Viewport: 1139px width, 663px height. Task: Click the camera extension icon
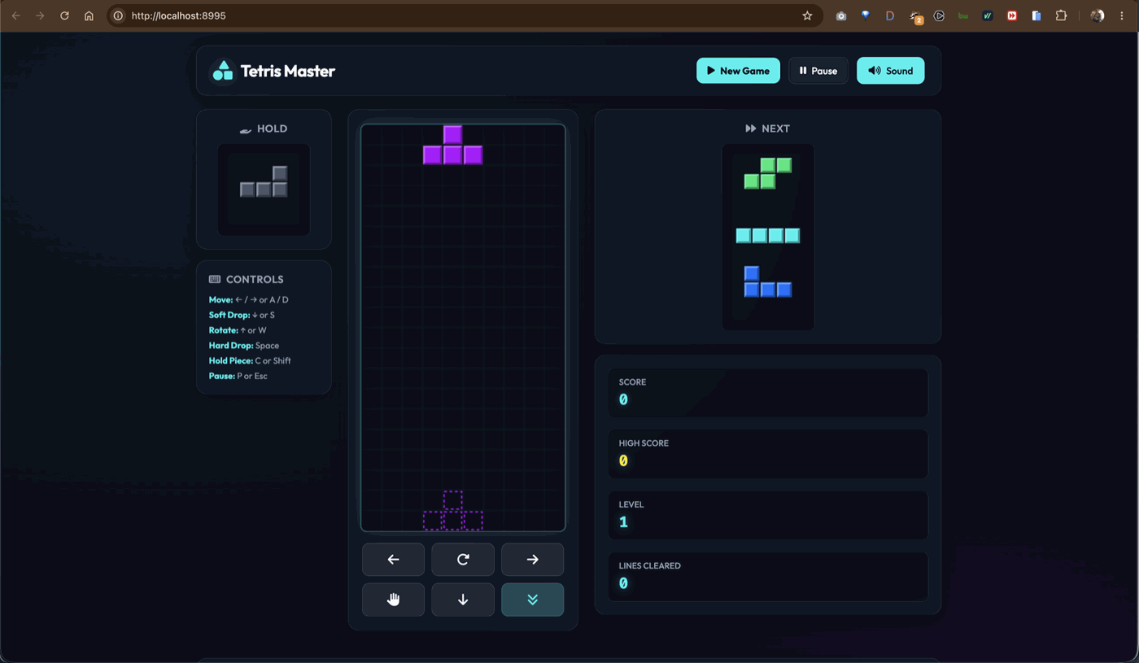841,15
